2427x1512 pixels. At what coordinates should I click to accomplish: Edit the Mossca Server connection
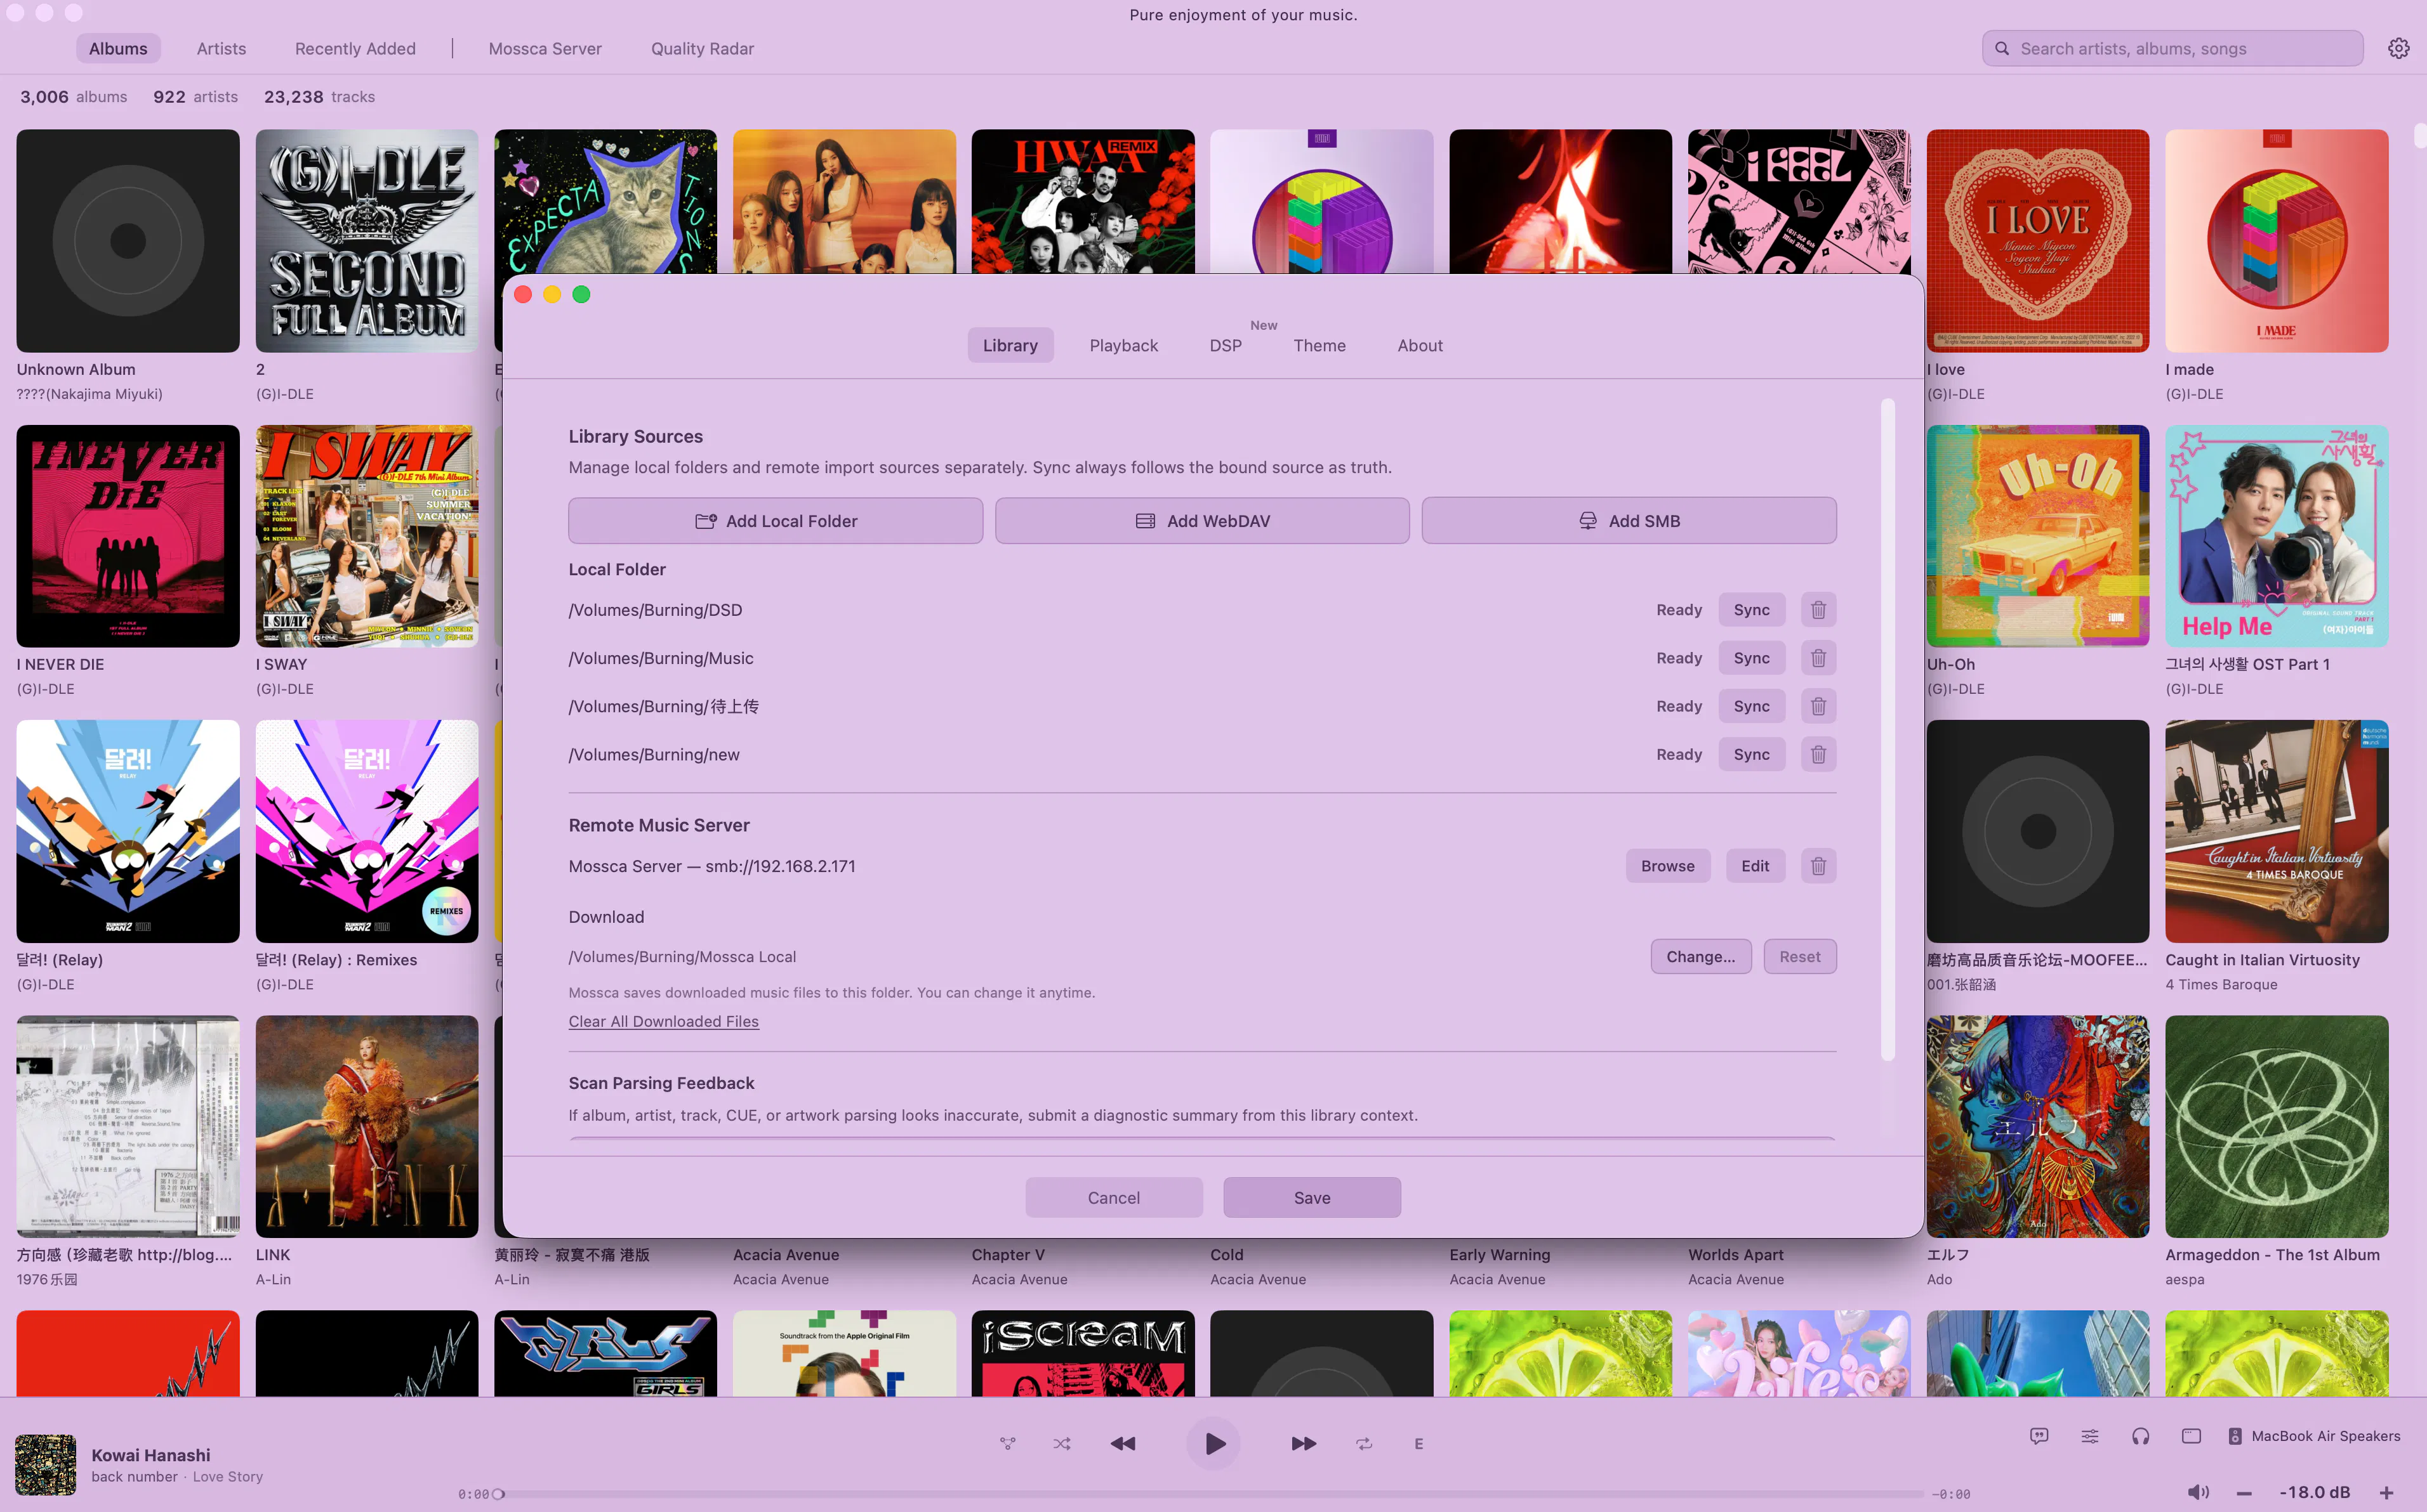(1755, 866)
